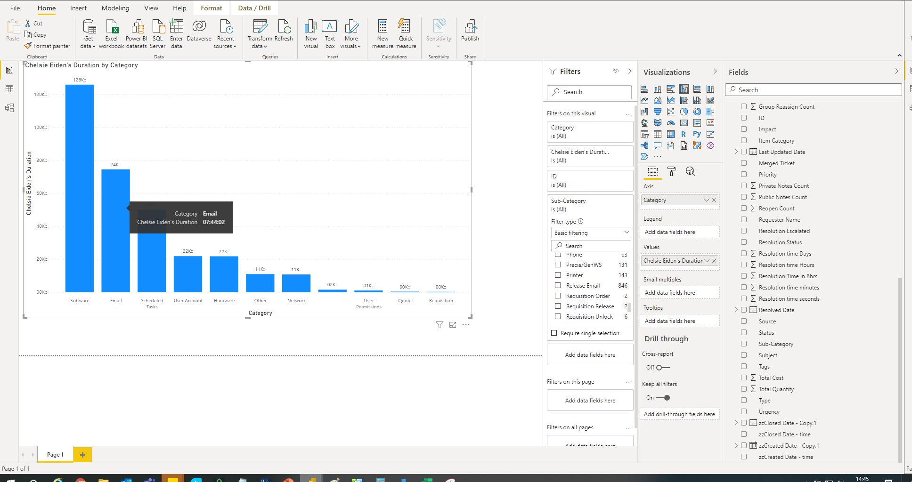Expand zzClosed Date - Copy.1 field

pos(736,423)
